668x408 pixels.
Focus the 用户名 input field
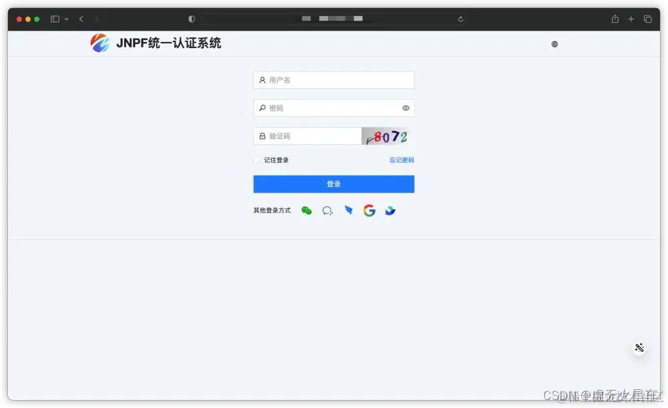[x=333, y=80]
